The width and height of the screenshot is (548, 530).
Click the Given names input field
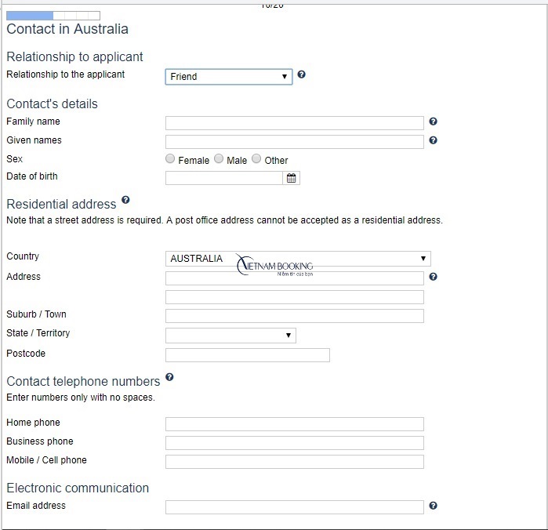coord(294,142)
